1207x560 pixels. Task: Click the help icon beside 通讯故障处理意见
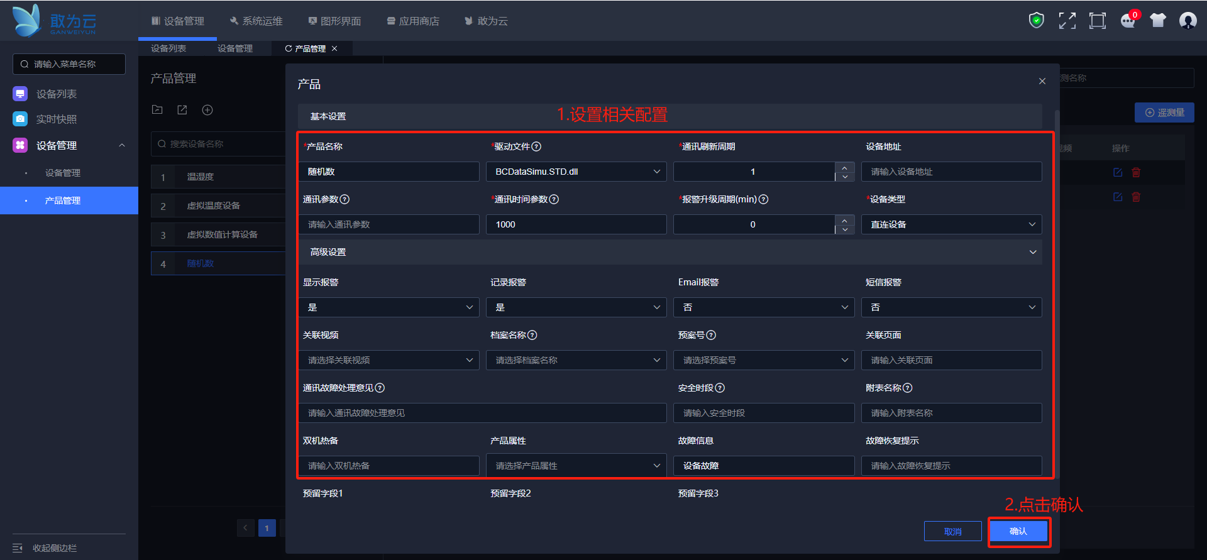380,388
